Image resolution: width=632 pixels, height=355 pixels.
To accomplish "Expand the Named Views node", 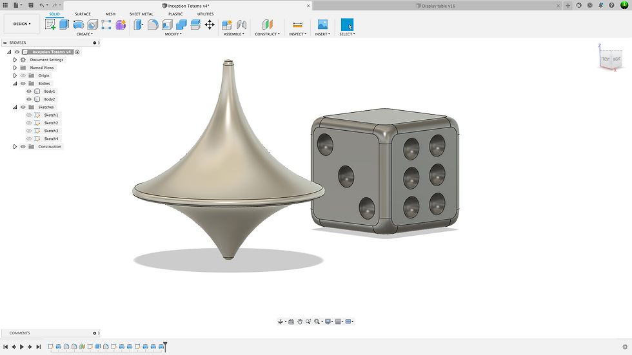I will coord(15,68).
